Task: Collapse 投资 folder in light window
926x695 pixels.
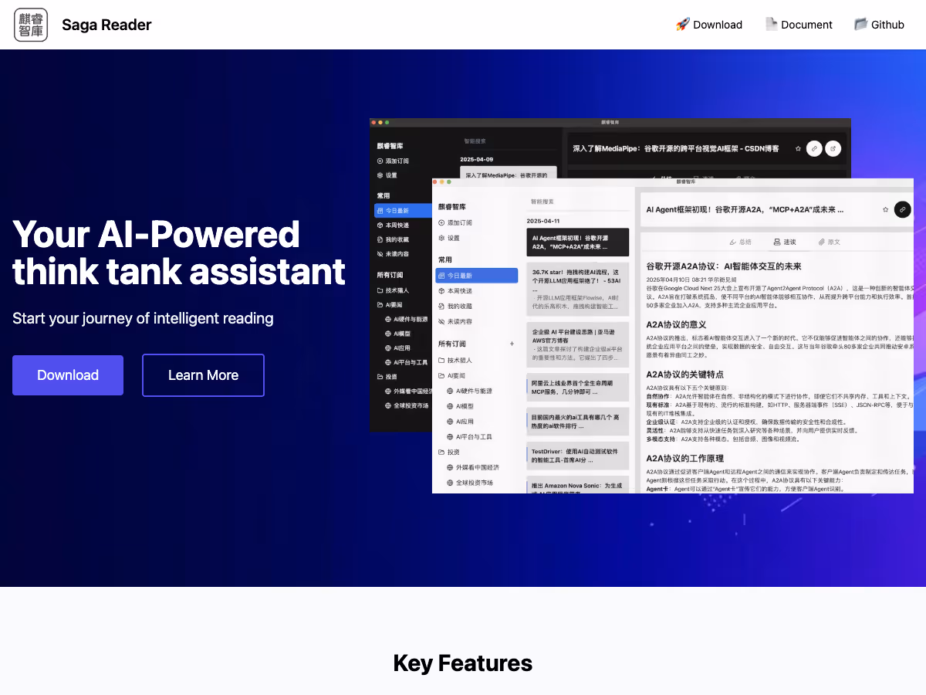Action: click(x=449, y=452)
